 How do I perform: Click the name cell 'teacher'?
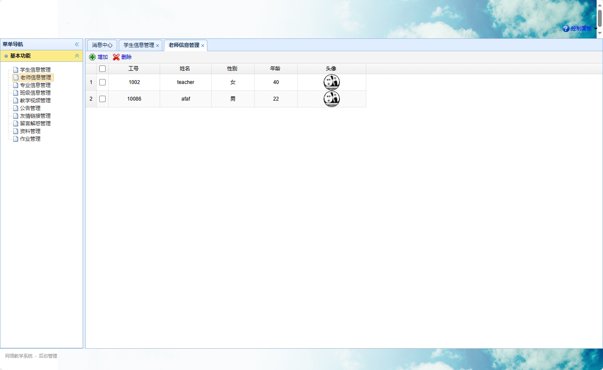pos(186,82)
